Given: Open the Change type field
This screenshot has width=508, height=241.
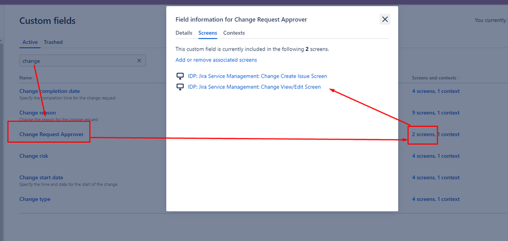Looking at the screenshot, I should point(35,199).
